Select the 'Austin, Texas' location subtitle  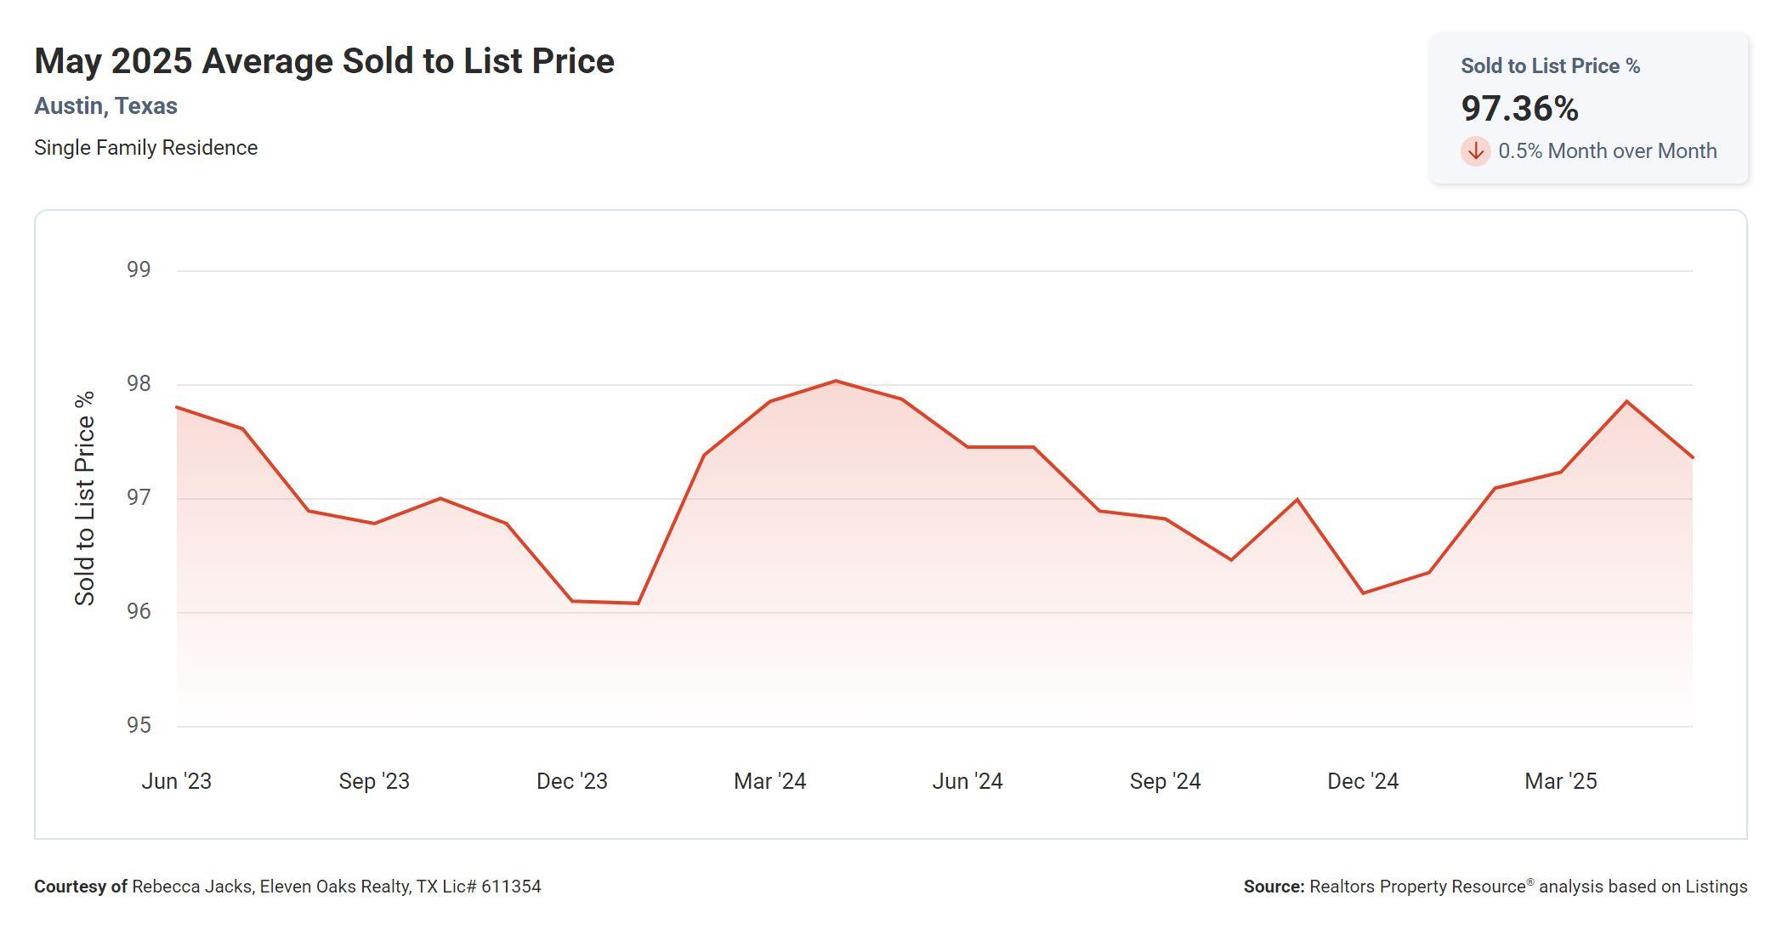click(x=105, y=106)
